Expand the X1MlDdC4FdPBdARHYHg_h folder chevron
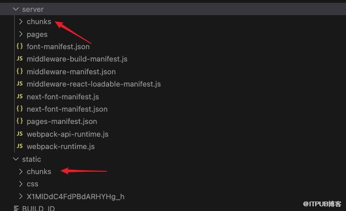Screen dimensions: 346x211 click(20, 196)
